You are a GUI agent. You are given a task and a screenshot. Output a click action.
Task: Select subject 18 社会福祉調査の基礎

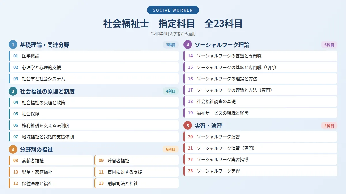pos(260,101)
